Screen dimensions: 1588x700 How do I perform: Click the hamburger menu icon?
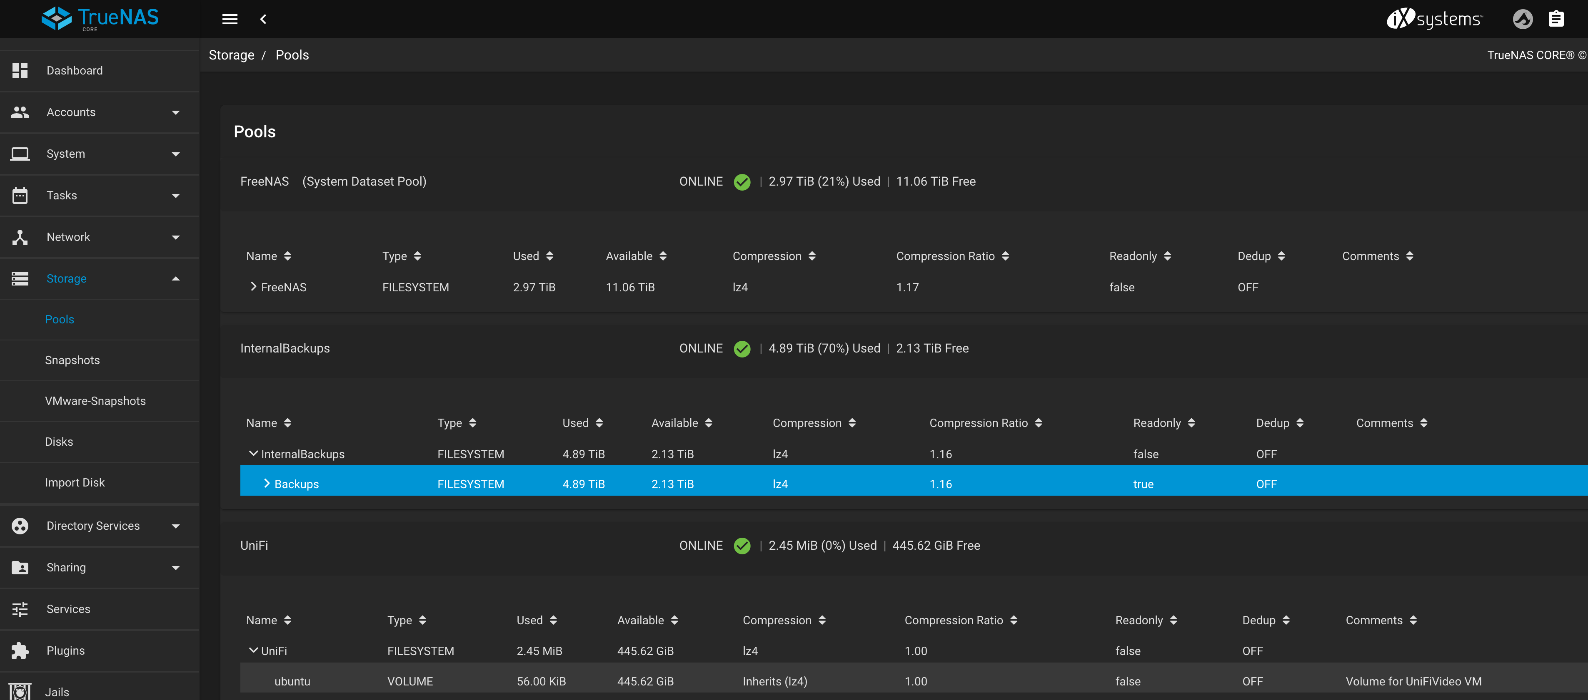[229, 19]
